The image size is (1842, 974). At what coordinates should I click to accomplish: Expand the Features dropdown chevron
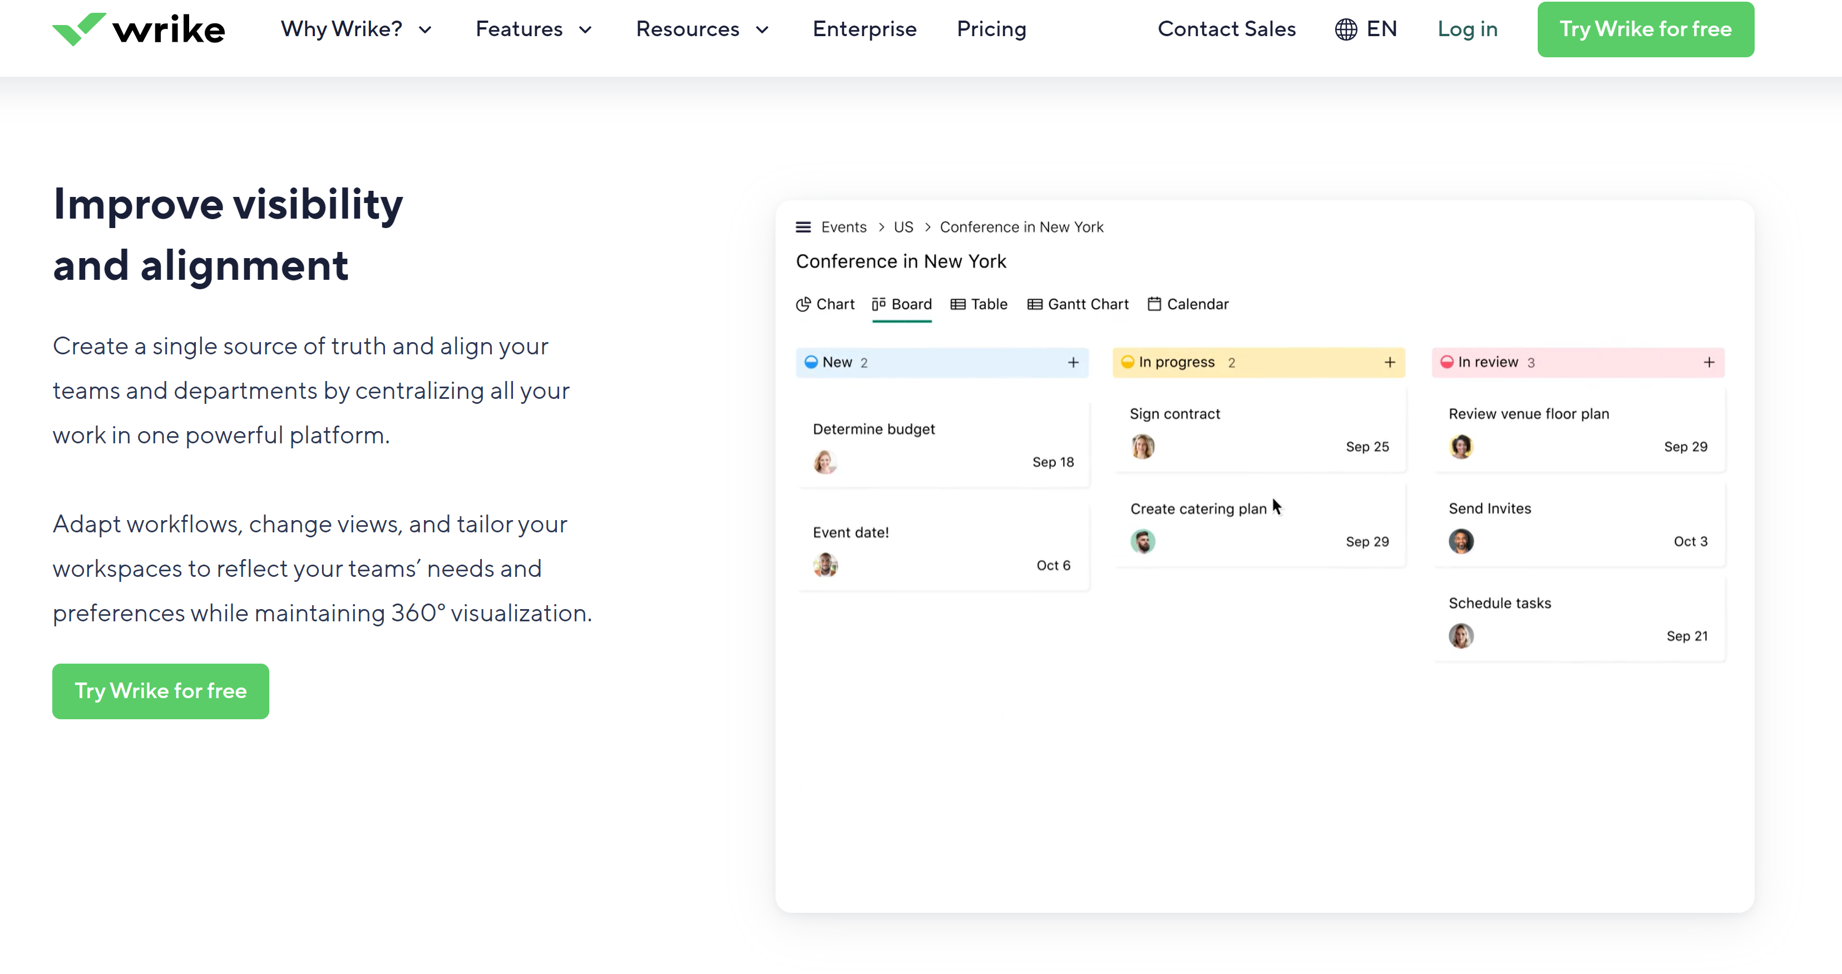coord(585,30)
